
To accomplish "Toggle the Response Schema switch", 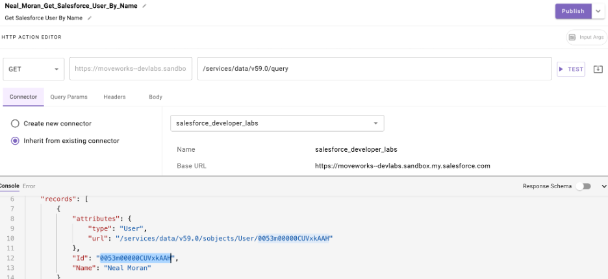I will [x=583, y=186].
